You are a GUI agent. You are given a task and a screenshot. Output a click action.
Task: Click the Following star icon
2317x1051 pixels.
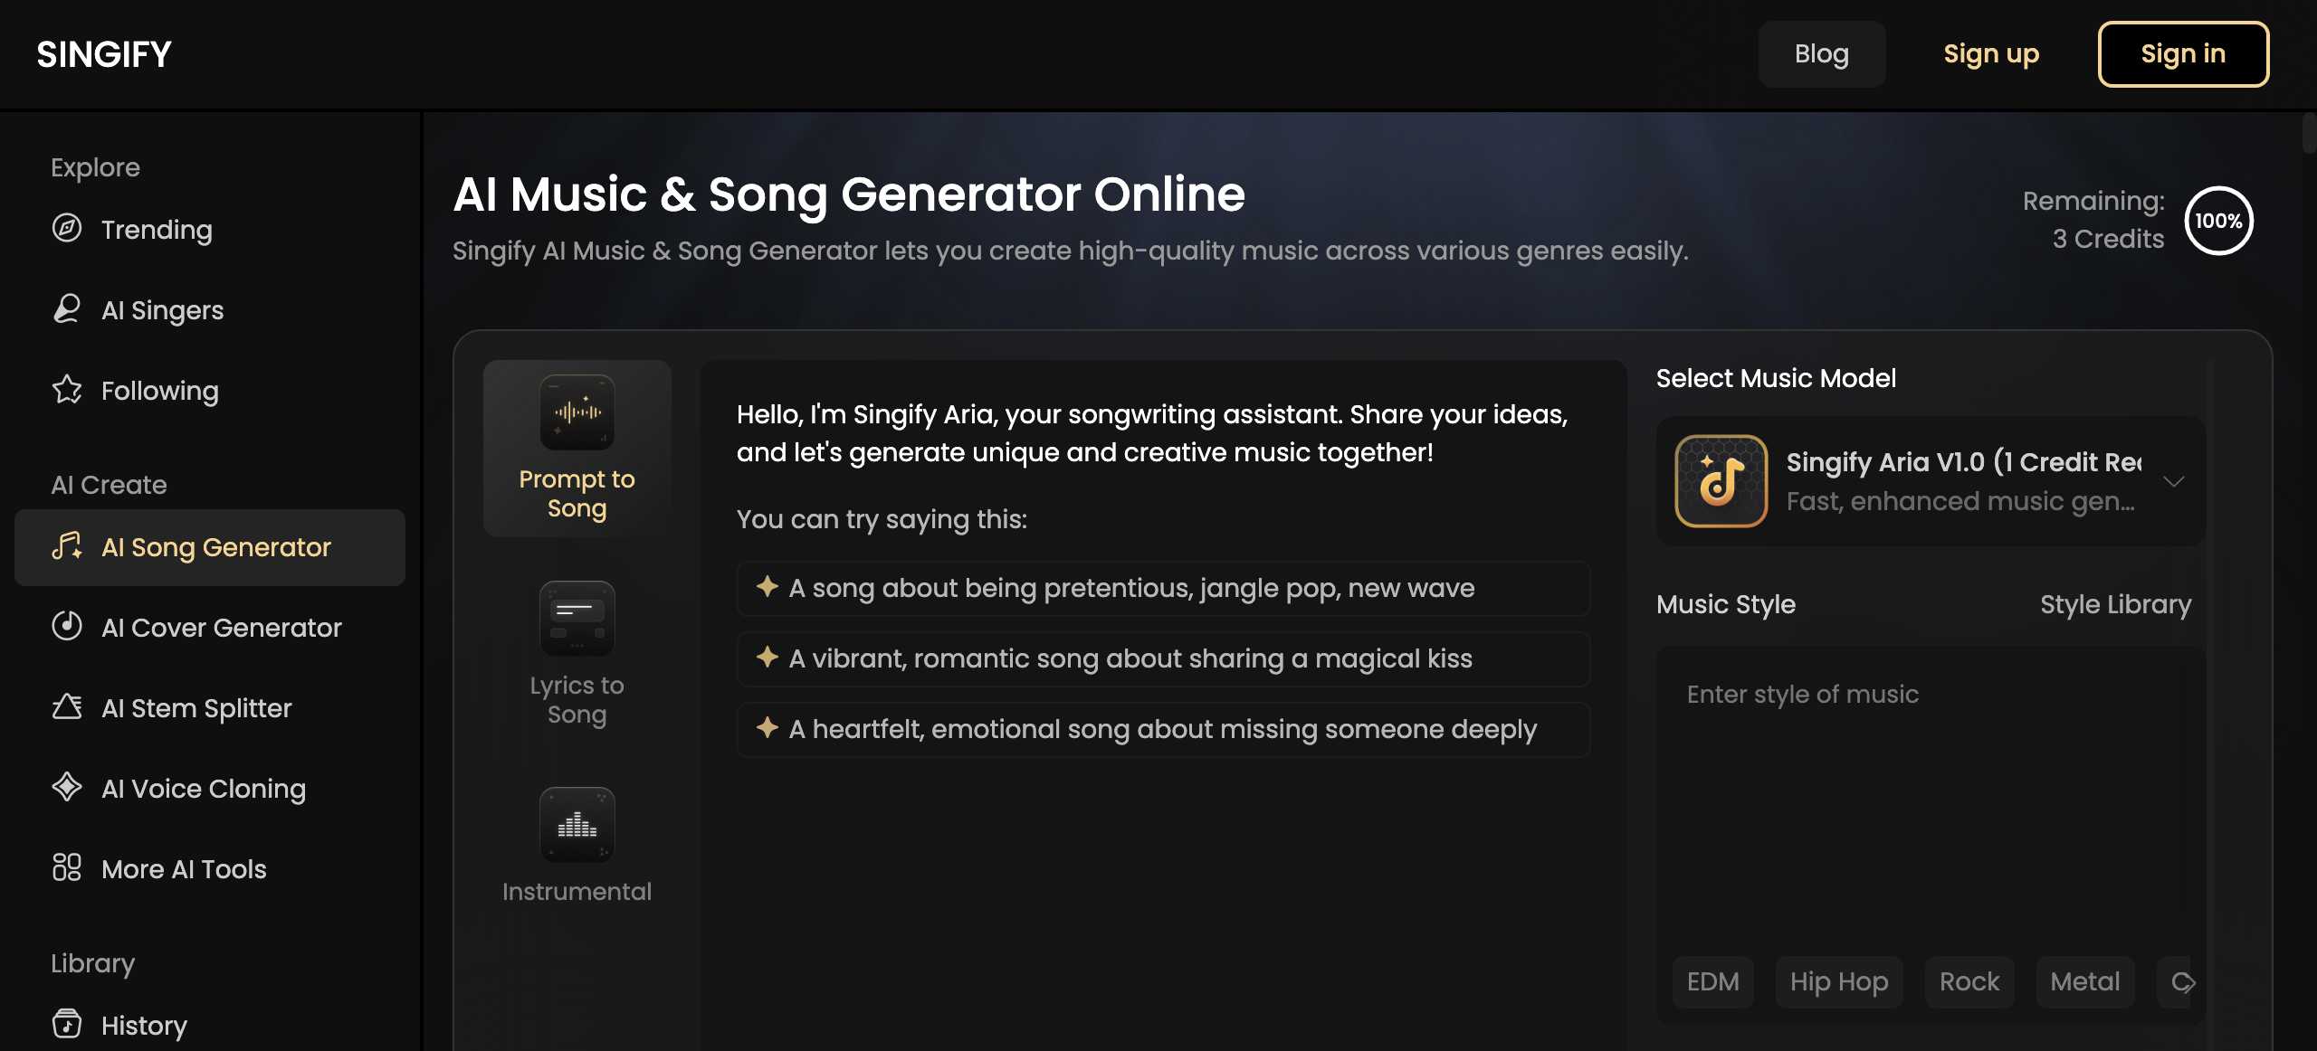[67, 390]
